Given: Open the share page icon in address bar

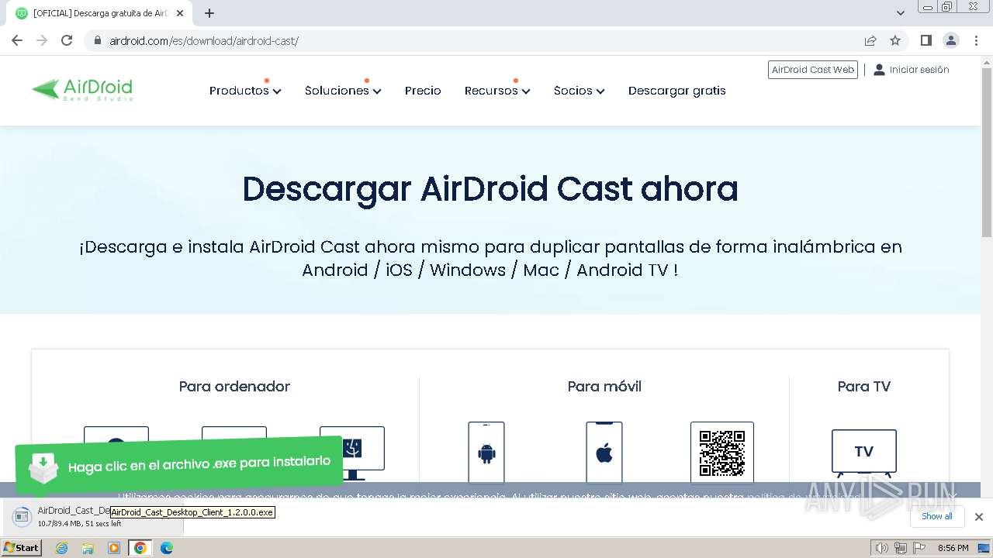Looking at the screenshot, I should click(x=870, y=40).
